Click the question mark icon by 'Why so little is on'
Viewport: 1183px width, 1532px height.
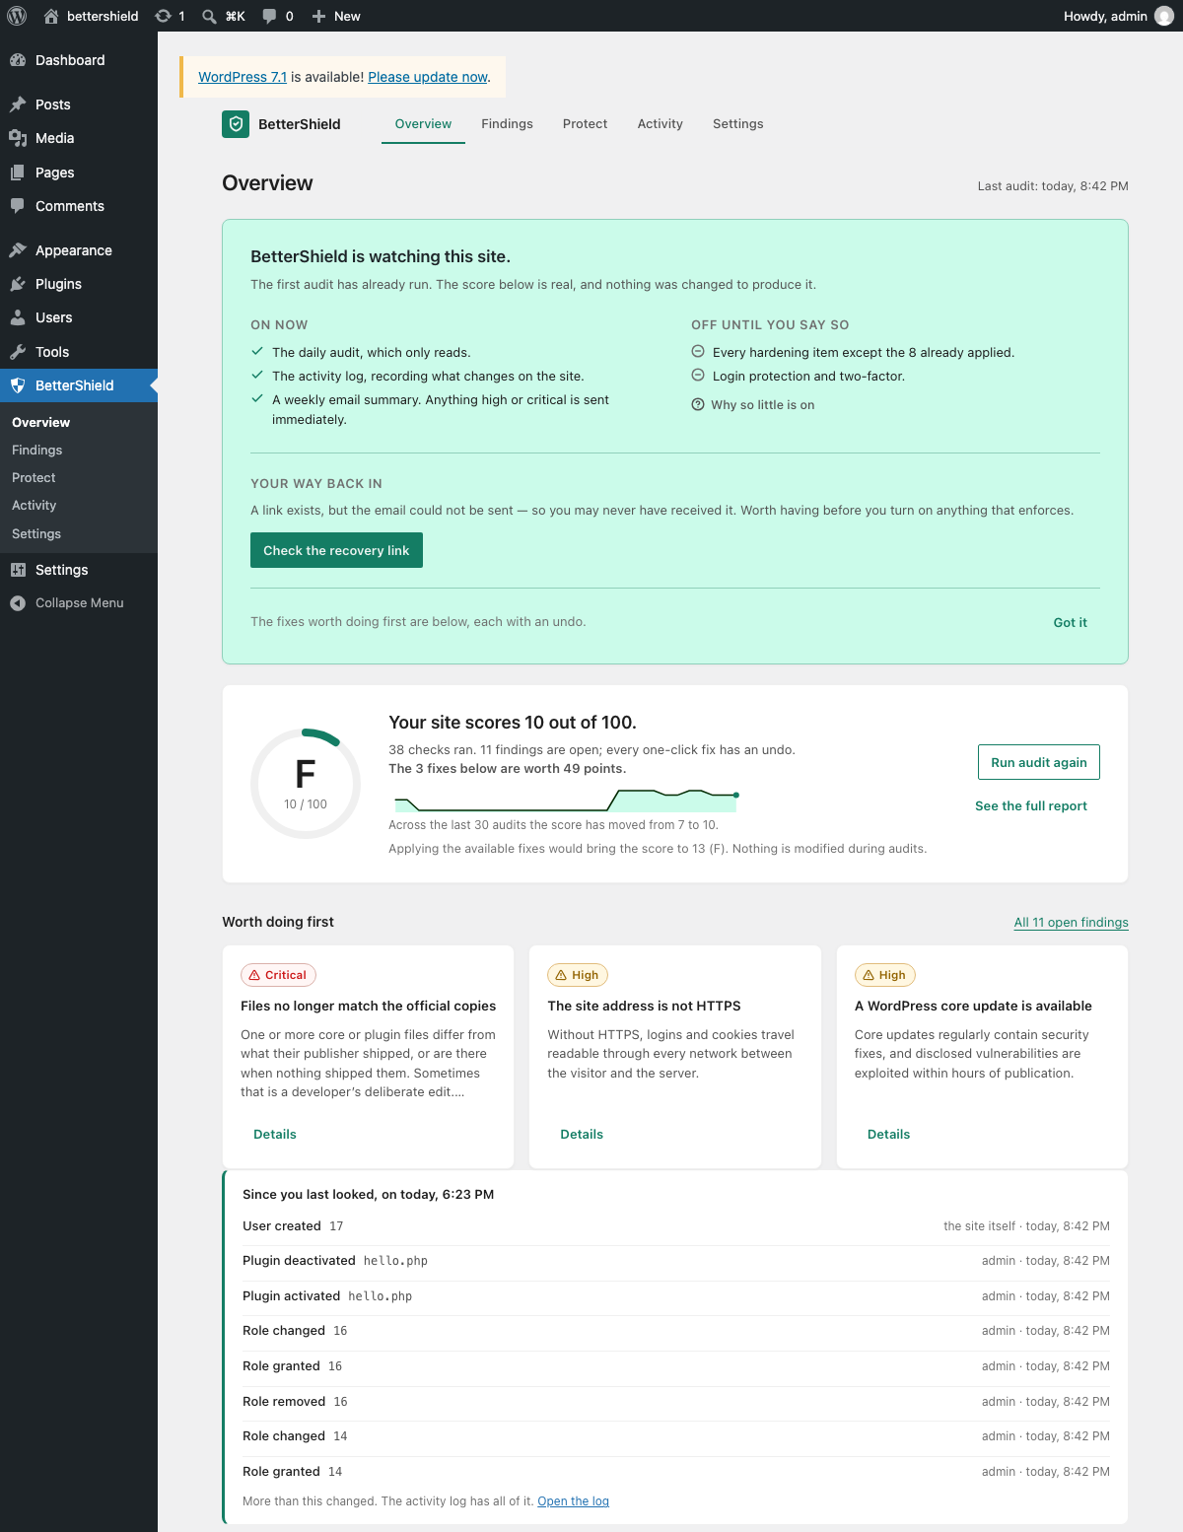(x=698, y=404)
